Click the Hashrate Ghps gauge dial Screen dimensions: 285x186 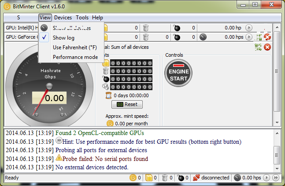pos(49,84)
